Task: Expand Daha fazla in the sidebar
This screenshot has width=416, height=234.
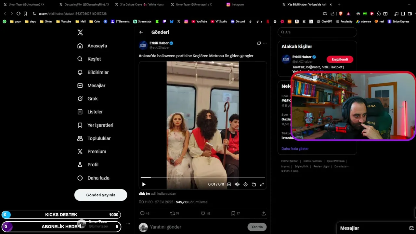Action: tap(93, 178)
